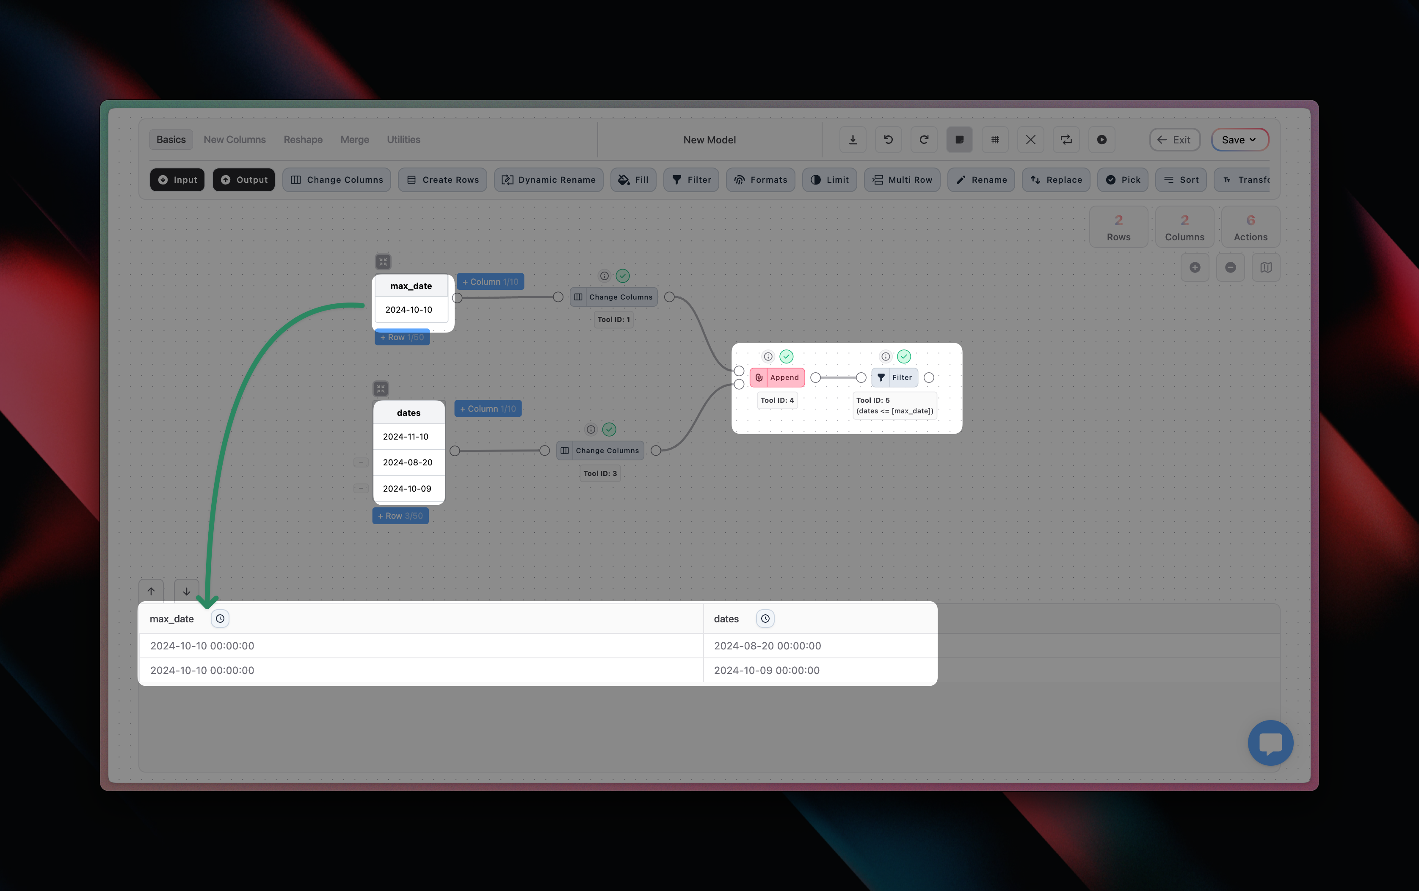Viewport: 1419px width, 891px height.
Task: Switch to the New Columns tab
Action: tap(235, 140)
